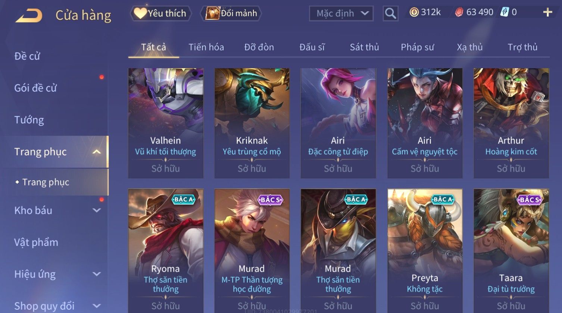Tap the red gem currency icon
The width and height of the screenshot is (562, 313).
click(x=459, y=13)
